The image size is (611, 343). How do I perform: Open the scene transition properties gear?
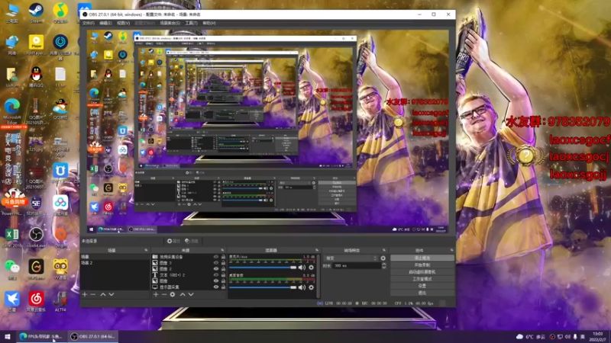(383, 258)
